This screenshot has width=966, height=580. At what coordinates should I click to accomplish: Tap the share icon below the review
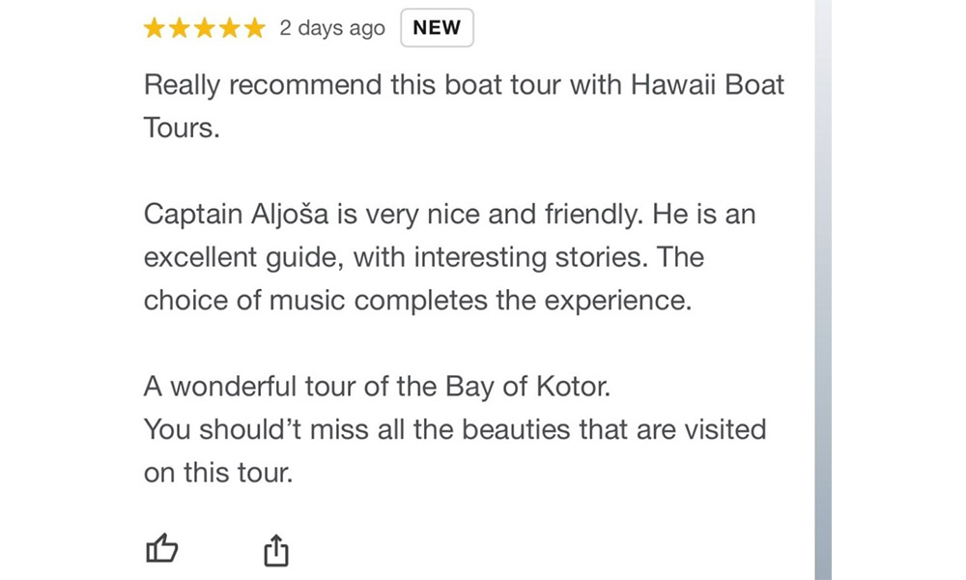(x=276, y=550)
